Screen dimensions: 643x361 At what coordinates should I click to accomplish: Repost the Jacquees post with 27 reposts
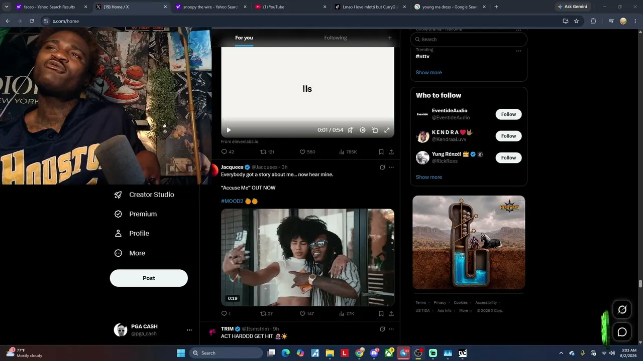pos(266,314)
